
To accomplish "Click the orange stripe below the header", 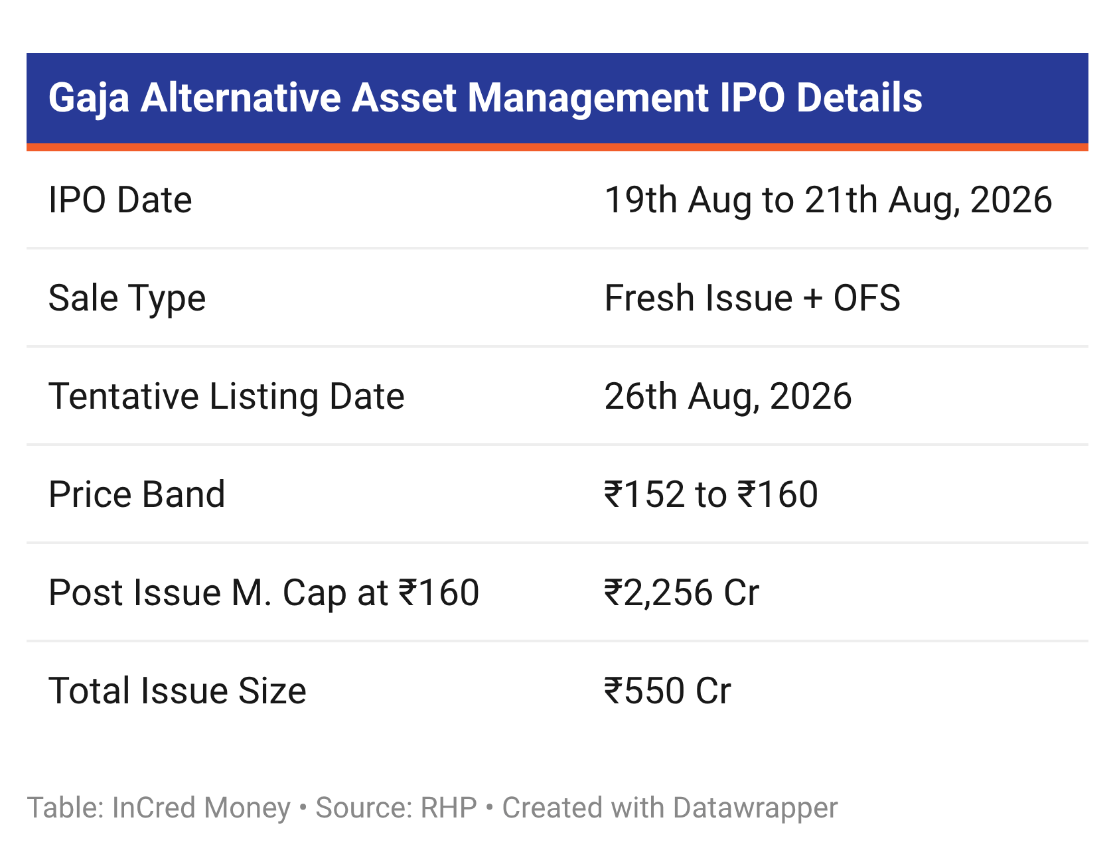I will click(557, 147).
